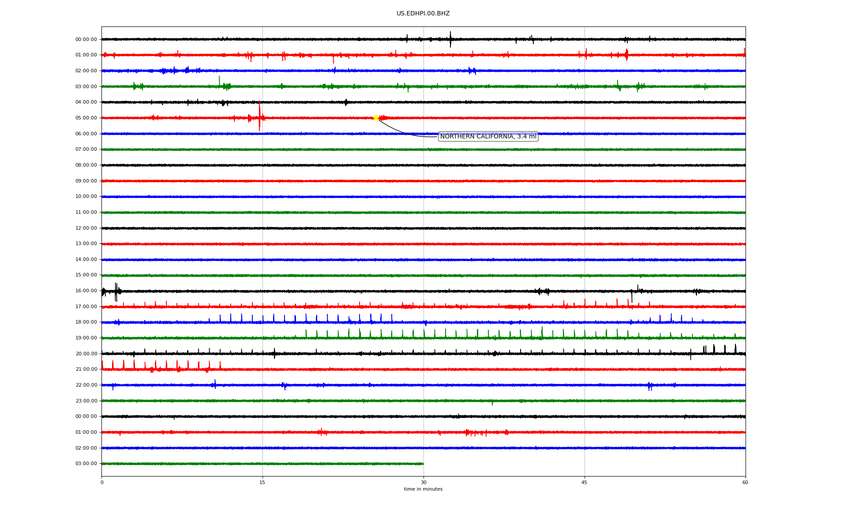Click the US.EDHPI.00.BHZ plot title
This screenshot has height=529, width=847.
[x=423, y=14]
